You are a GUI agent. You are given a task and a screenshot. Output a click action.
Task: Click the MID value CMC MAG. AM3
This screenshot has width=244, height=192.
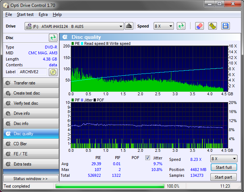43,53
